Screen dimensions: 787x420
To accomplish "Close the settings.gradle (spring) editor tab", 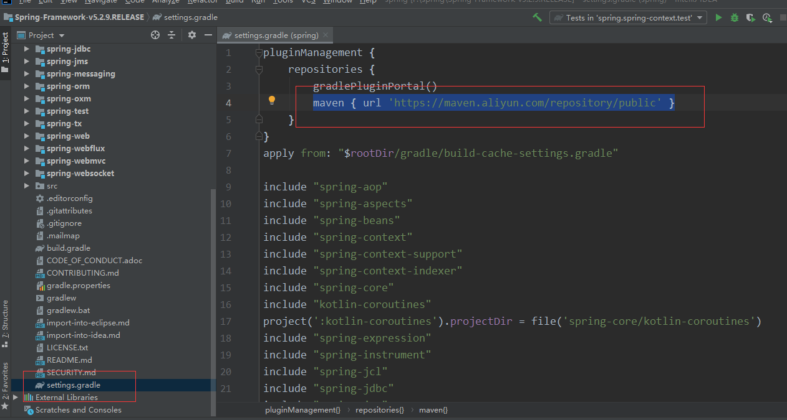I will pyautogui.click(x=326, y=35).
